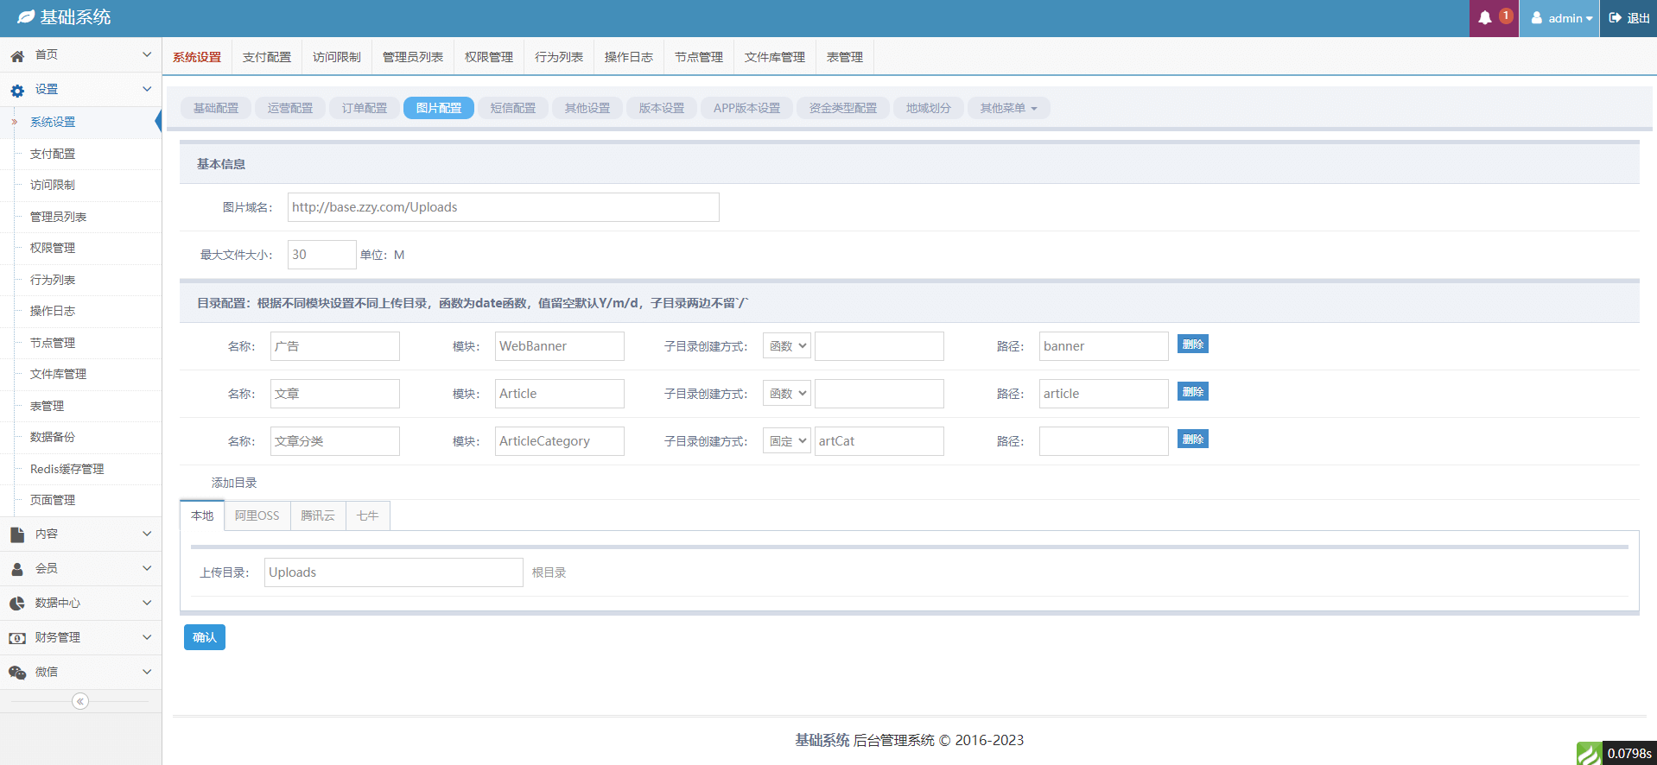1657x765 pixels.
Task: Open the 短信配置 settings tab
Action: click(513, 108)
